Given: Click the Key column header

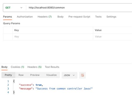Looking at the screenshot, I should 16,30.
